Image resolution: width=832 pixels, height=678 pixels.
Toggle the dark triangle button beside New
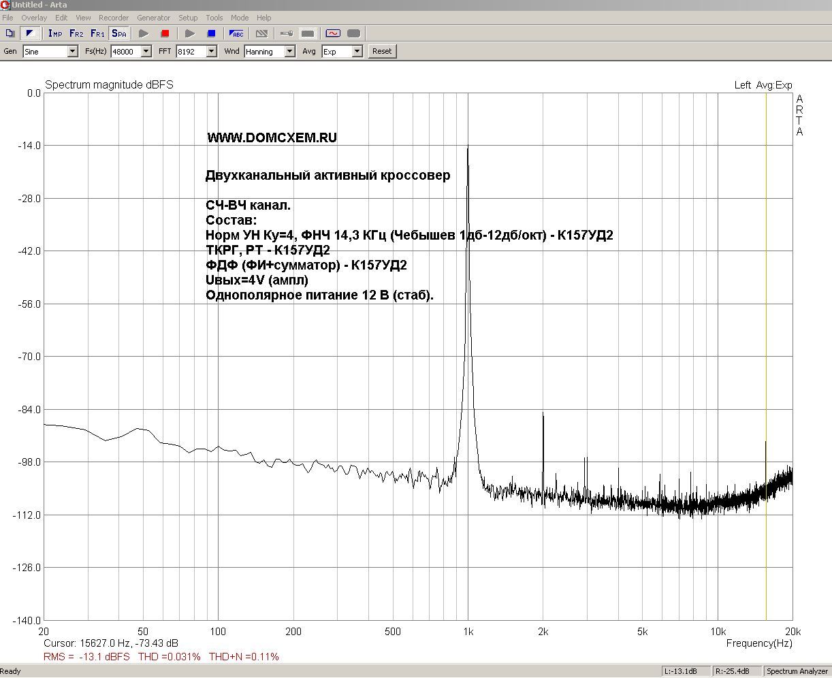click(x=29, y=33)
